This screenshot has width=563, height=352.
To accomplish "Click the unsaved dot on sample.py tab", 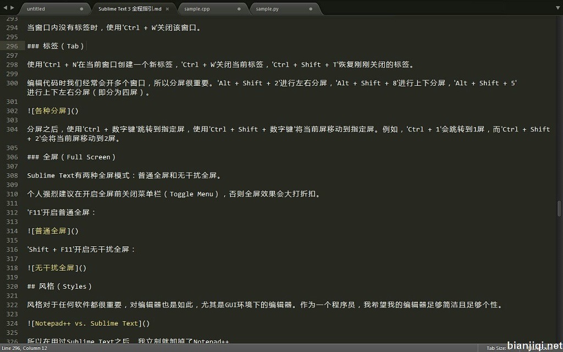I will (311, 9).
